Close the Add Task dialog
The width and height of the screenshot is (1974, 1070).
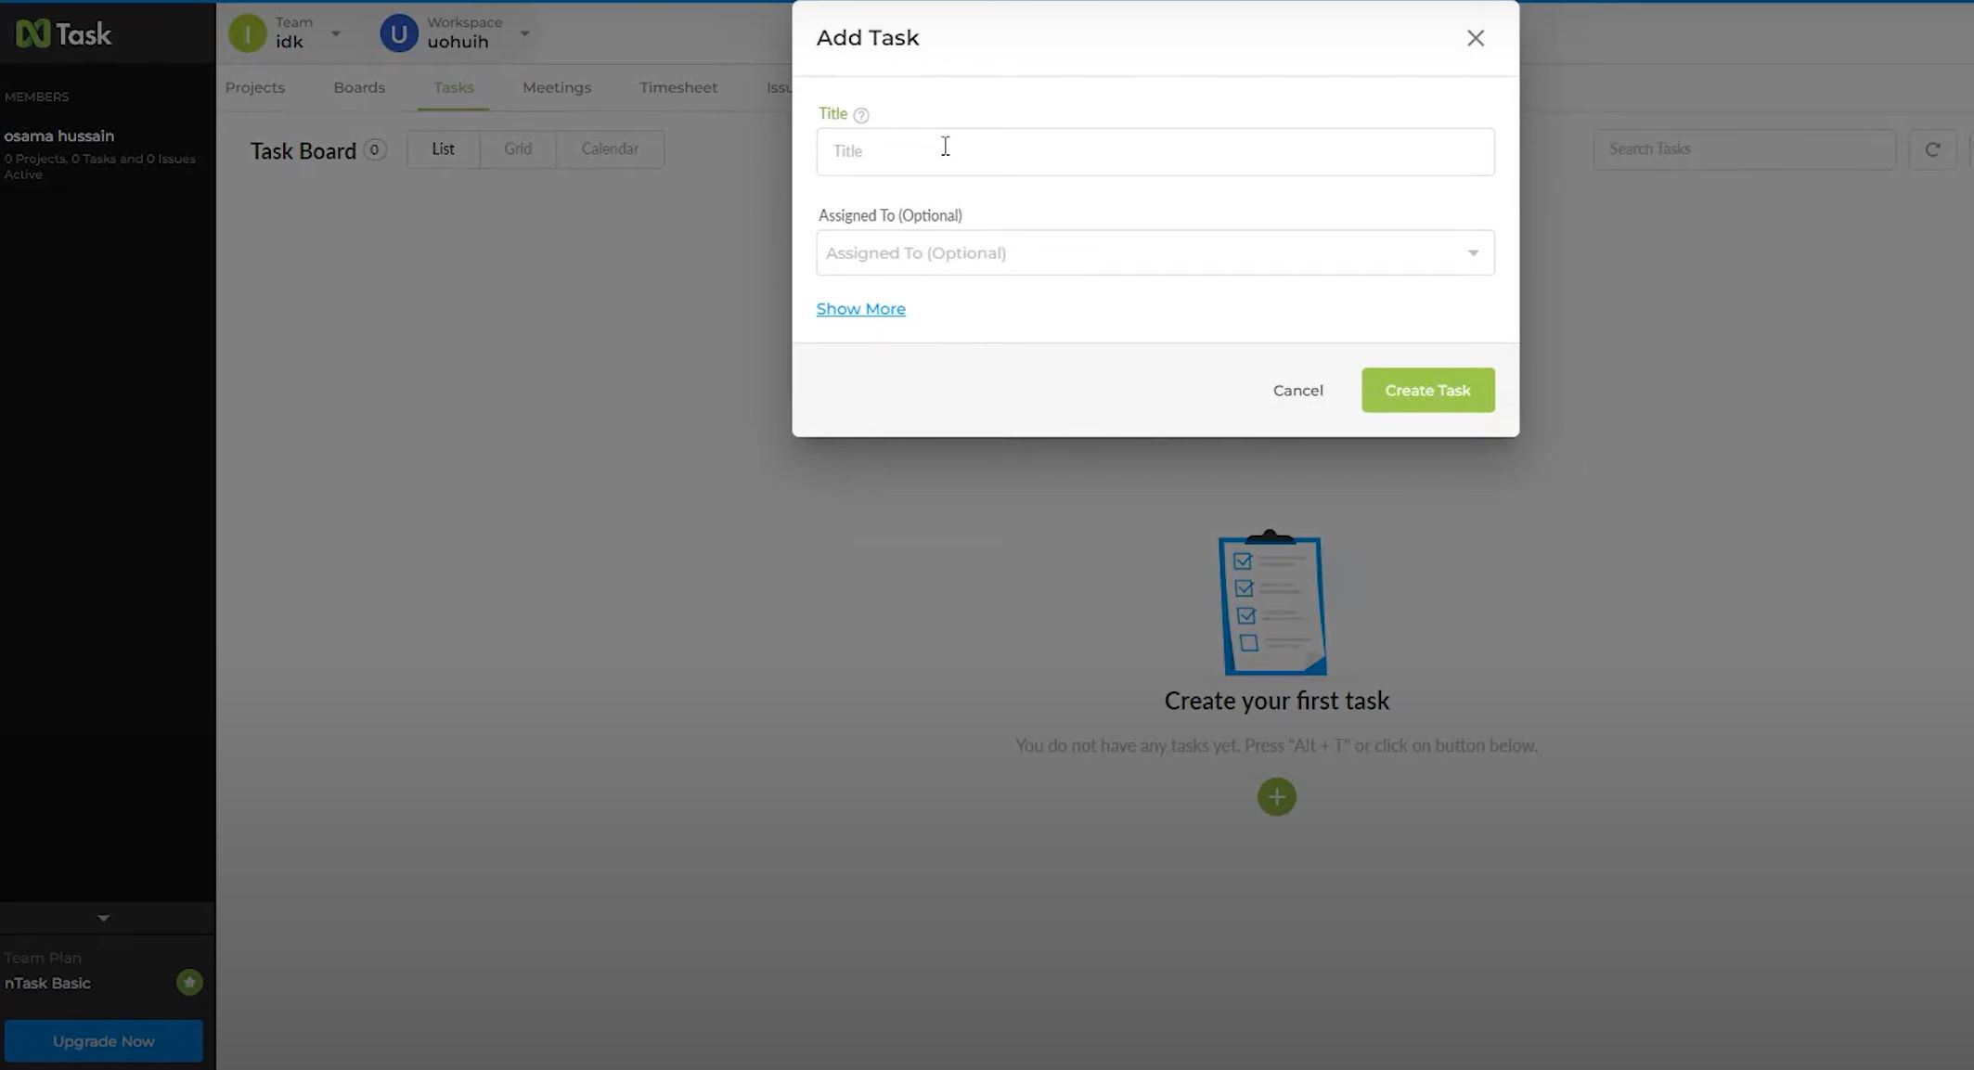[1475, 38]
